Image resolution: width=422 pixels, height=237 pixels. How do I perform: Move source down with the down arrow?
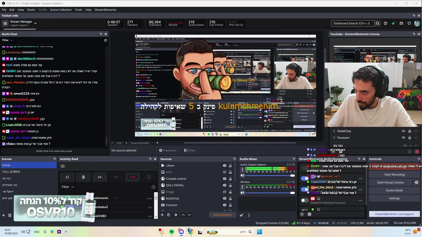click(189, 215)
